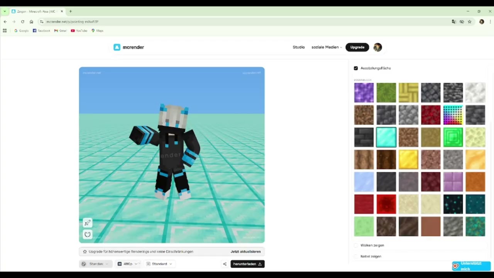Click the browser address bar URL

click(73, 22)
